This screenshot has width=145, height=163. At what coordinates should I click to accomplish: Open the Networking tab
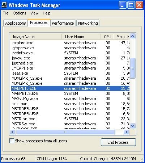click(88, 23)
